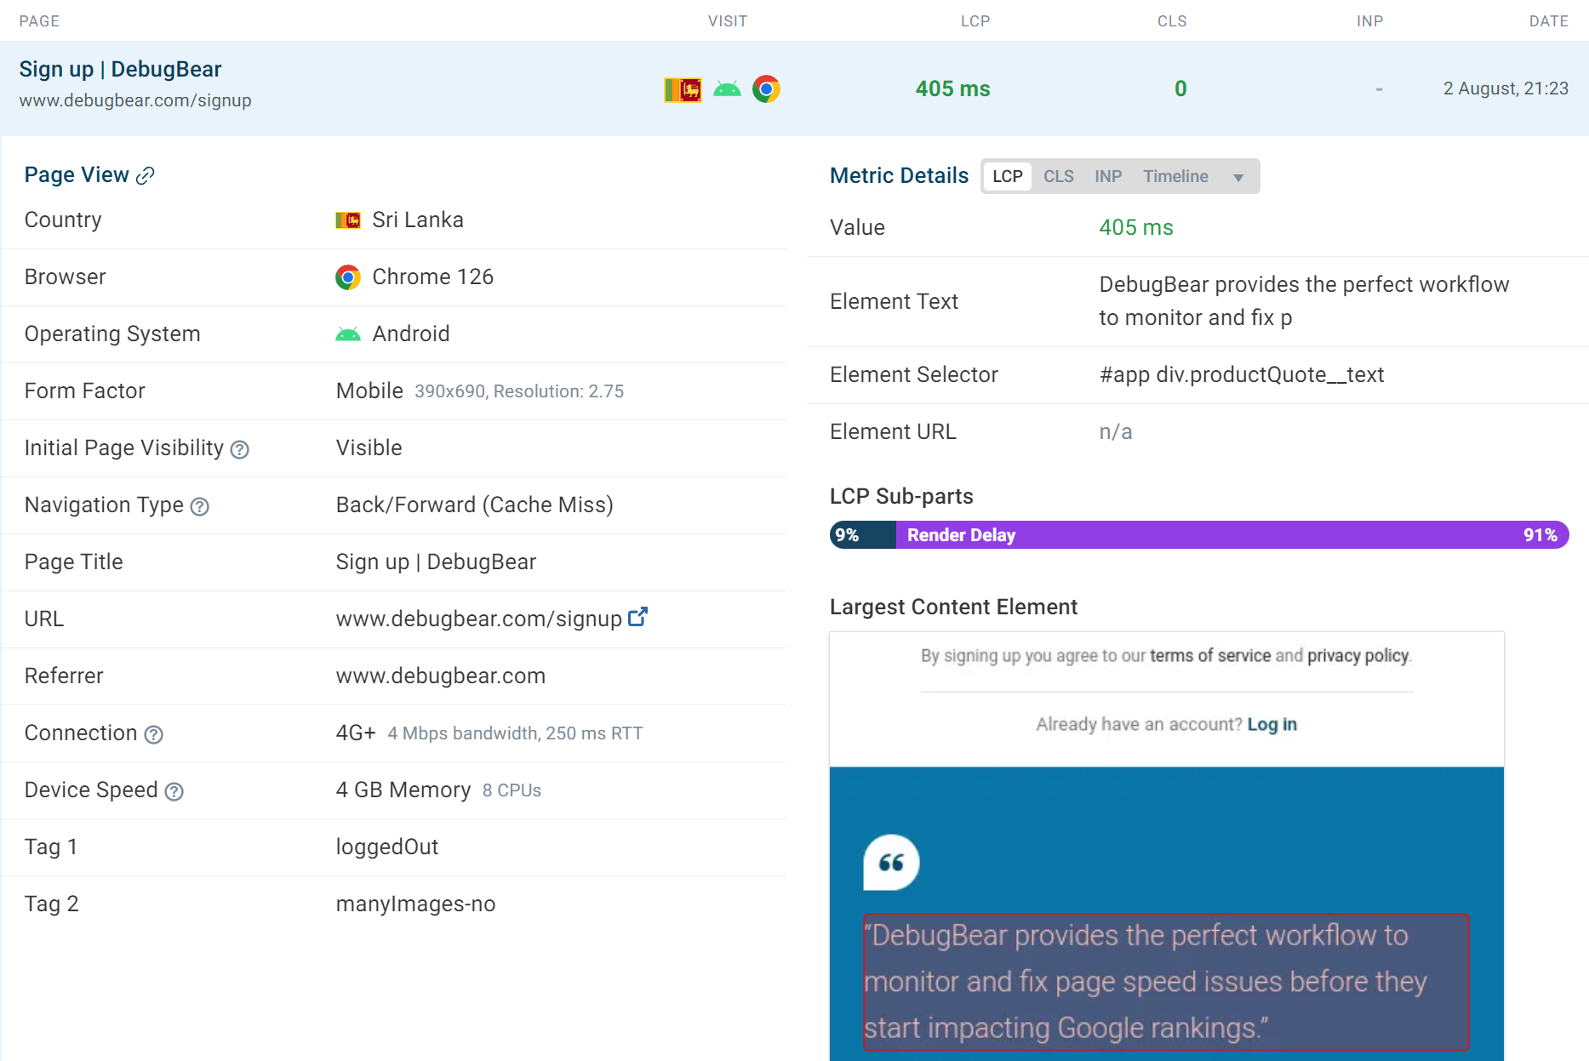Open help icon next to Navigation Type
The height and width of the screenshot is (1061, 1589).
[200, 506]
